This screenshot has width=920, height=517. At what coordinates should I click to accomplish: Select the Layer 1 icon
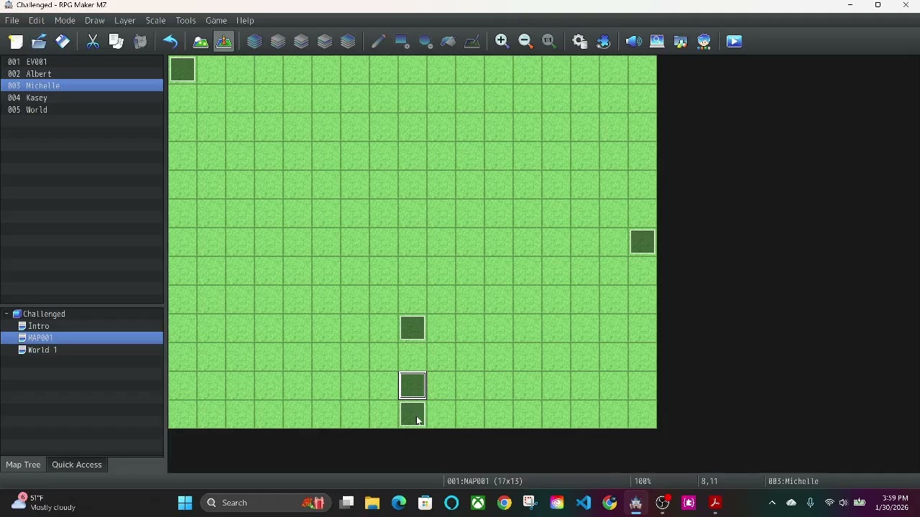tap(278, 42)
